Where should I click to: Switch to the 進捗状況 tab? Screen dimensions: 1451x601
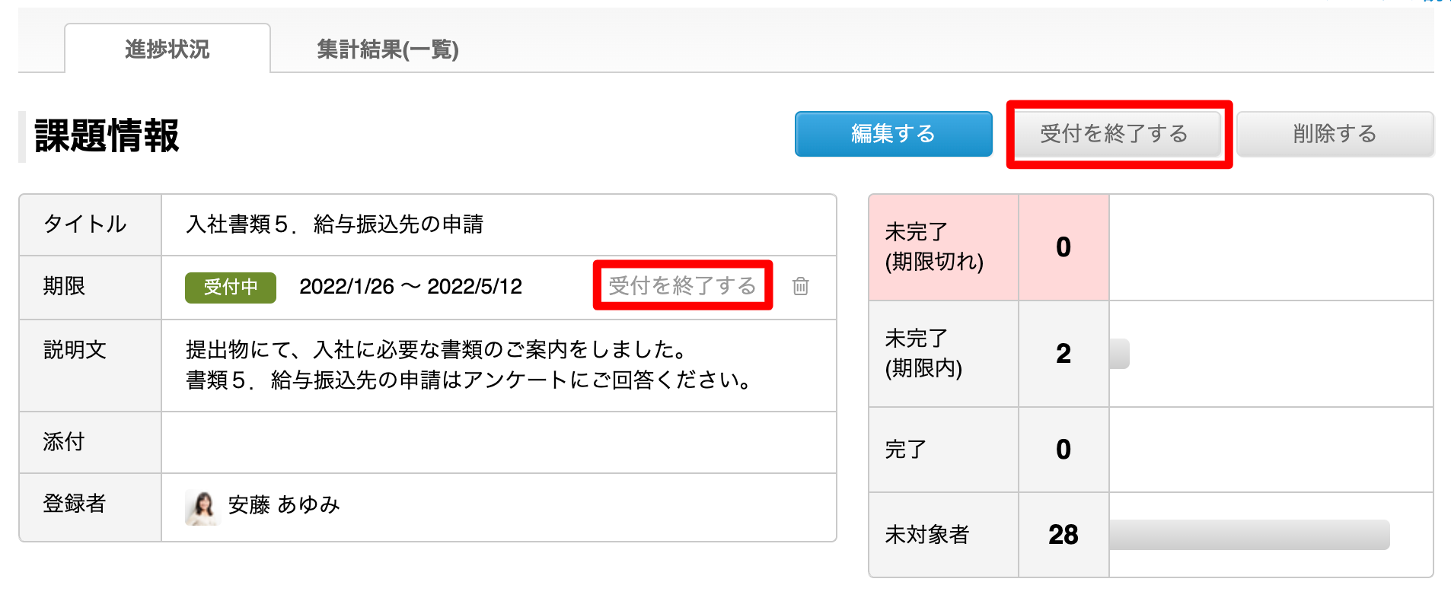[x=167, y=49]
